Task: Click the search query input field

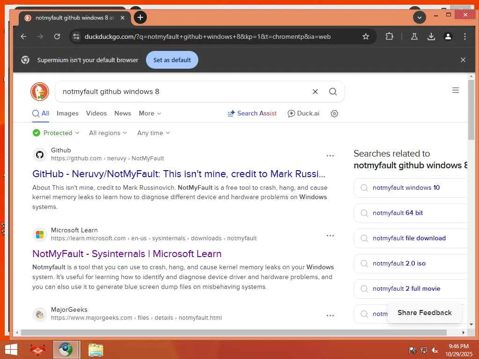Action: (x=183, y=92)
